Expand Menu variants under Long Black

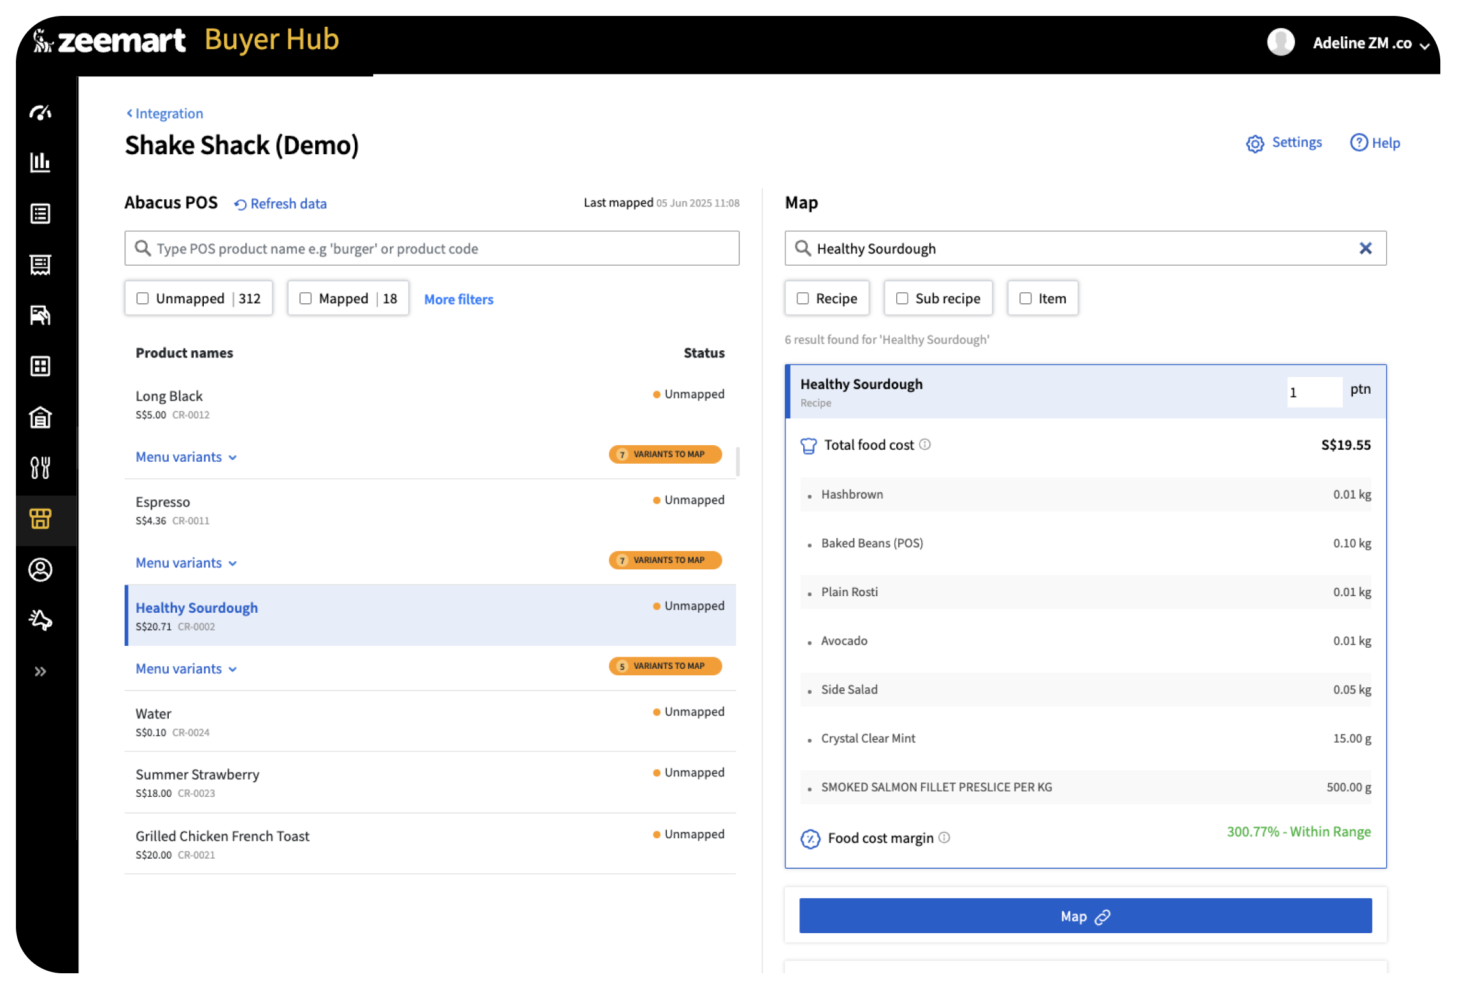[186, 457]
